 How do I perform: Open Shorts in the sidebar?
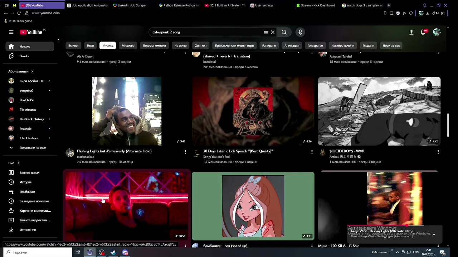tap(30, 56)
